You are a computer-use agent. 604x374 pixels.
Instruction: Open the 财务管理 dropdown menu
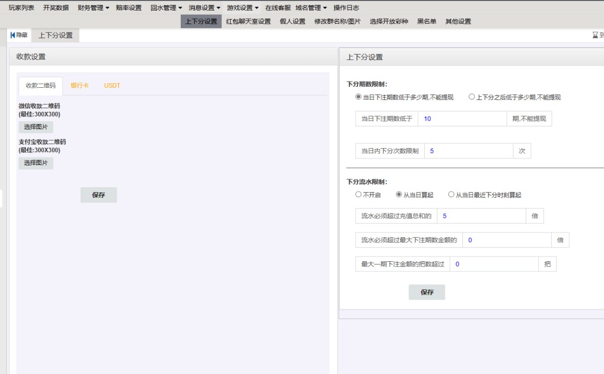pos(92,7)
